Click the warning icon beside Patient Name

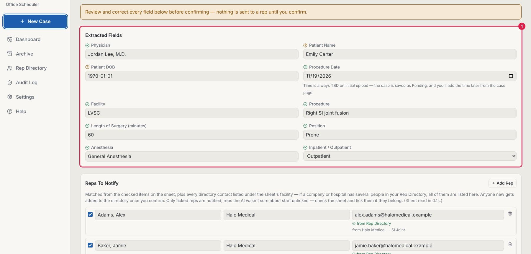pos(305,45)
